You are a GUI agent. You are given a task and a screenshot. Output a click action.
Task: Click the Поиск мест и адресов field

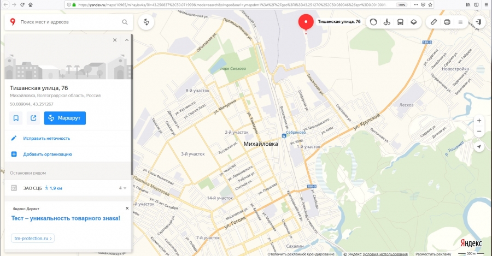tap(69, 22)
